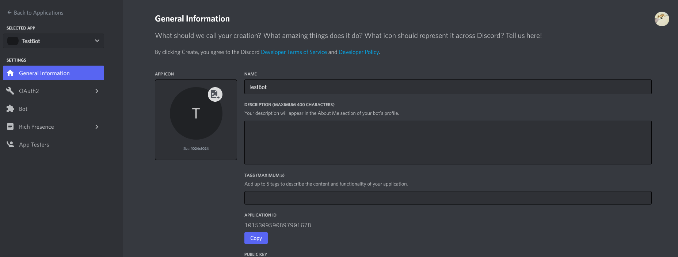This screenshot has width=678, height=257.
Task: Click the TestBot app icon in selector
Action: tap(13, 41)
